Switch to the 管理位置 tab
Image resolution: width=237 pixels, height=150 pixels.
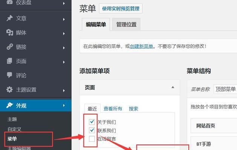(x=126, y=24)
